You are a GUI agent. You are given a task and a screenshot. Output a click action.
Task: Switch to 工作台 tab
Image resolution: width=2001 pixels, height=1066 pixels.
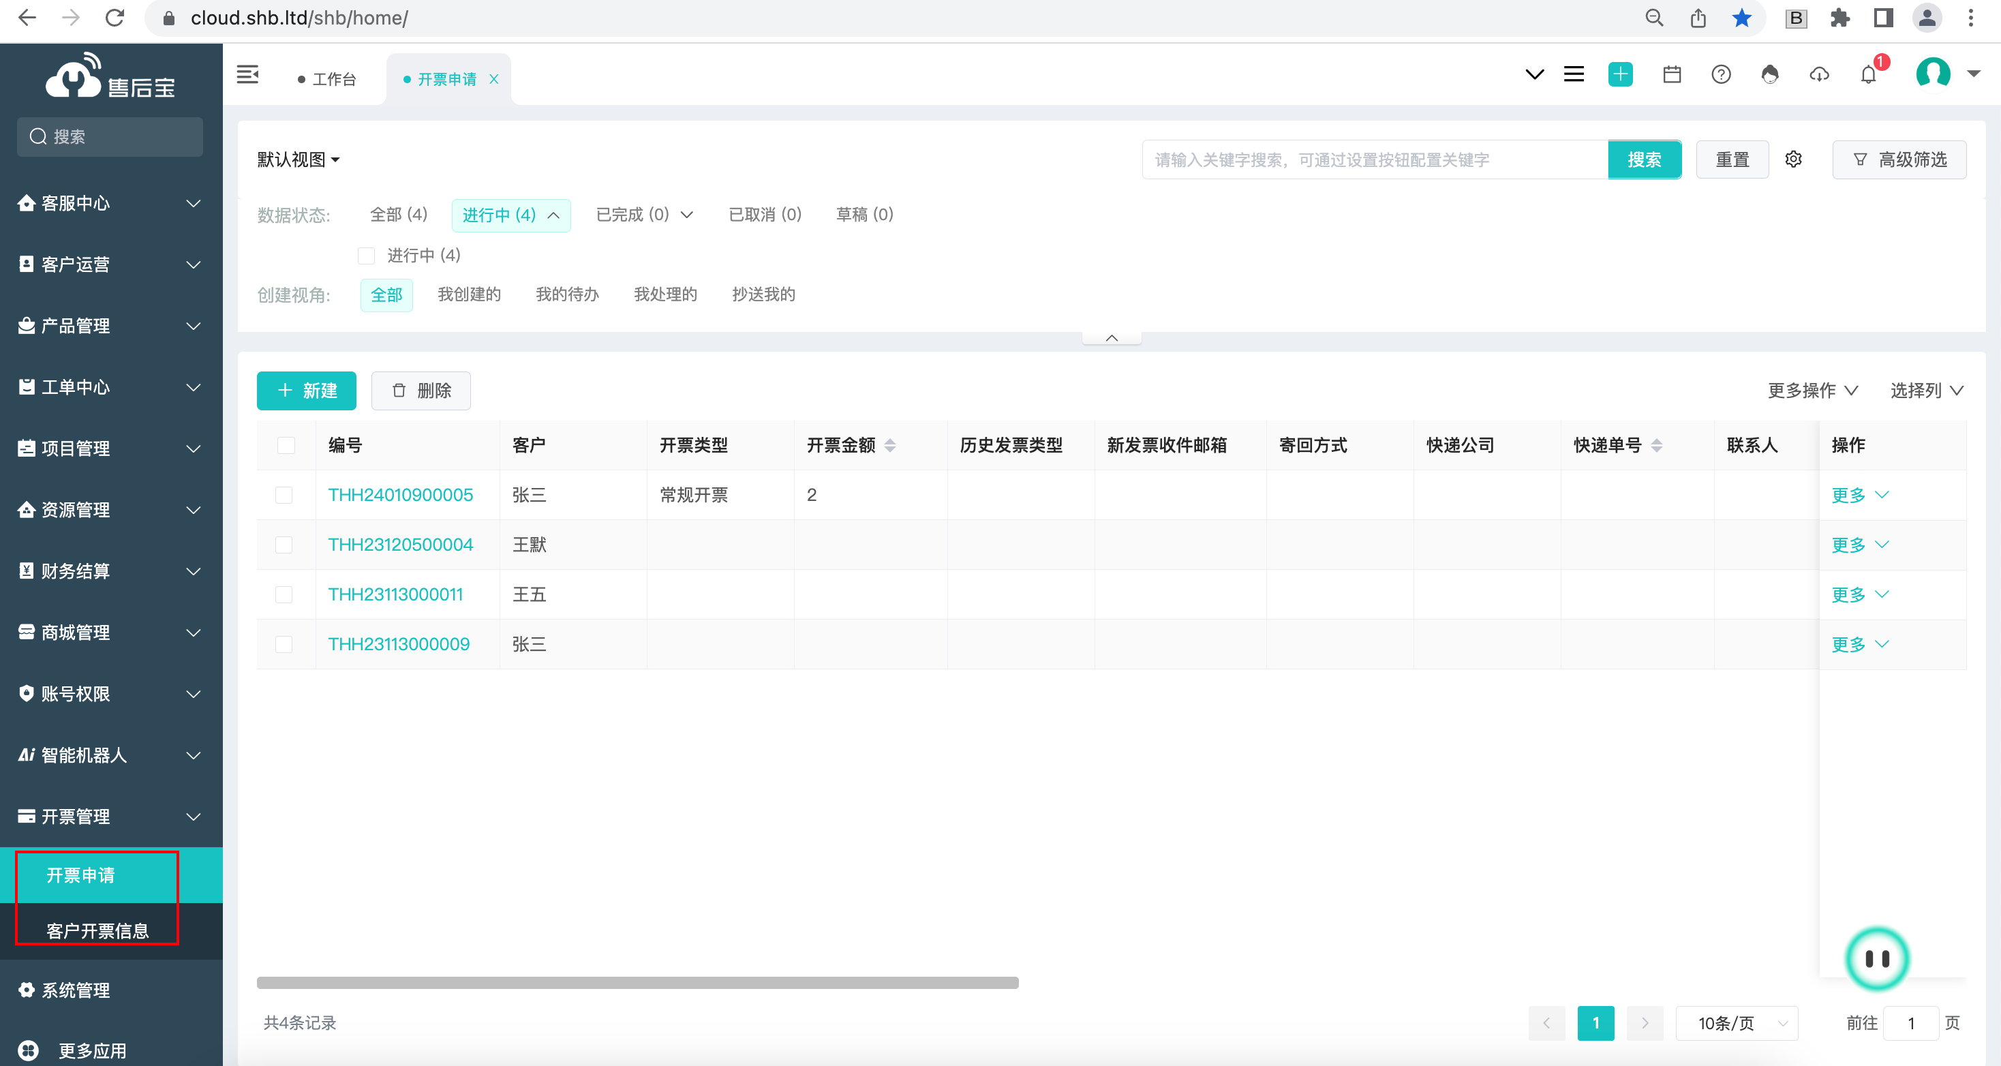coord(327,79)
